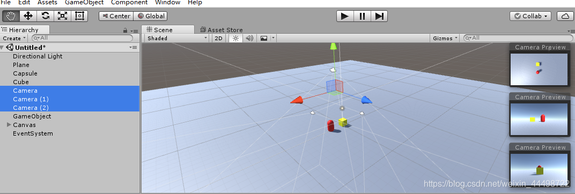575x194 pixels.
Task: Toggle 2D scene view mode
Action: click(218, 38)
